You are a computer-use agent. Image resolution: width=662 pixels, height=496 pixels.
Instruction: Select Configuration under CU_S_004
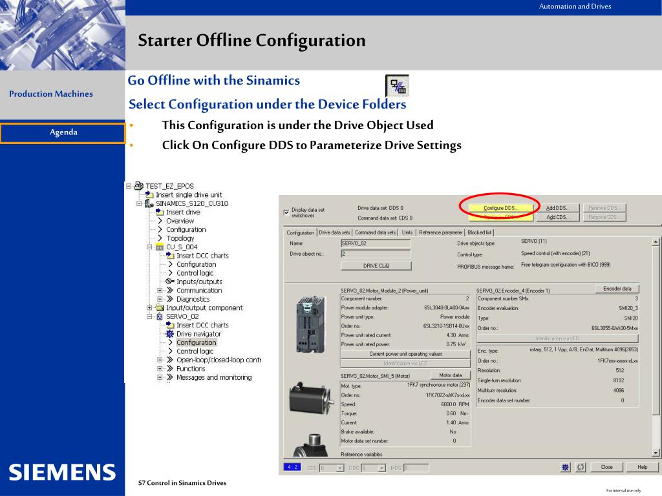coord(197,264)
